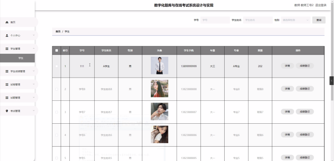The height and width of the screenshot is (161, 334).
Task: Open 学生成绩管理 sidebar menu
Action: click(x=19, y=71)
